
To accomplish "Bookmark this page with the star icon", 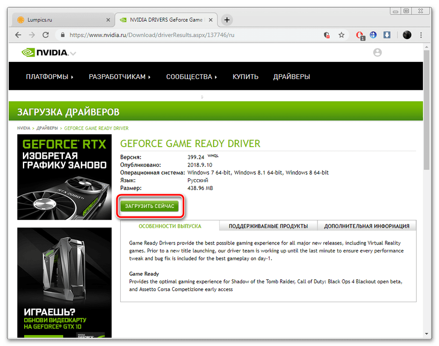I will pyautogui.click(x=341, y=35).
